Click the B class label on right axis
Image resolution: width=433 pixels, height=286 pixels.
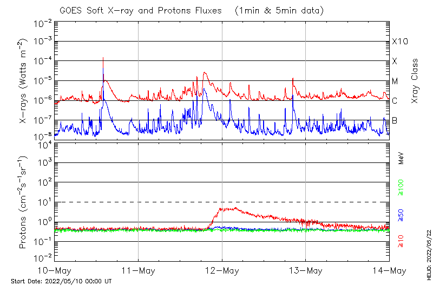(x=395, y=120)
